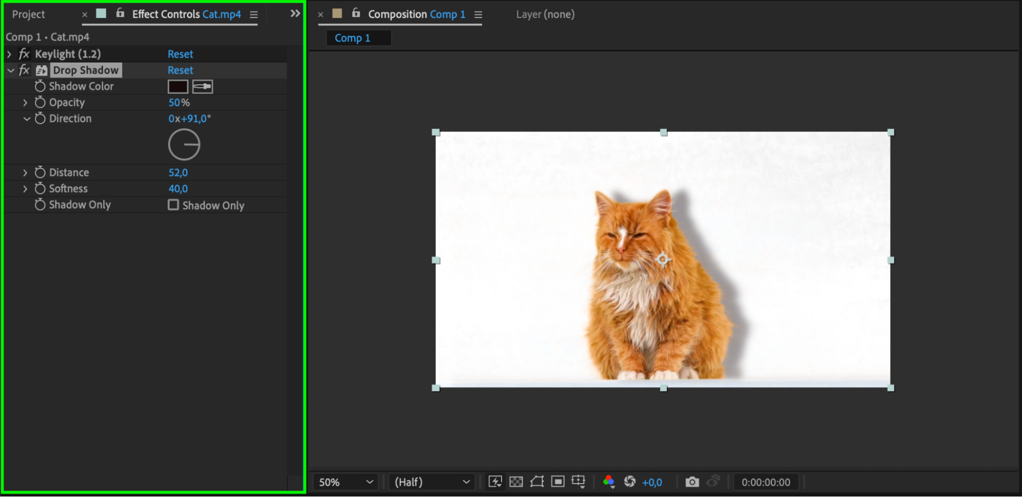
Task: Reset the Drop Shadow effect
Action: [x=180, y=70]
